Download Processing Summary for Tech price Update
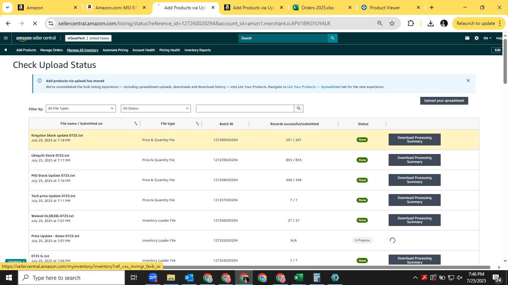 [x=415, y=200]
